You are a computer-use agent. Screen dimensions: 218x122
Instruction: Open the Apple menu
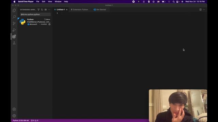[x=14, y=2]
